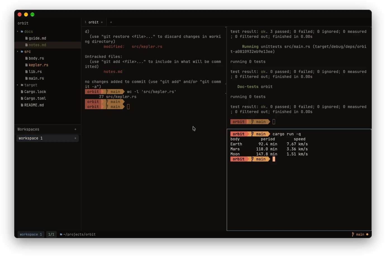
Task: Click the "cargo run -q" command text
Action: [x=287, y=134]
